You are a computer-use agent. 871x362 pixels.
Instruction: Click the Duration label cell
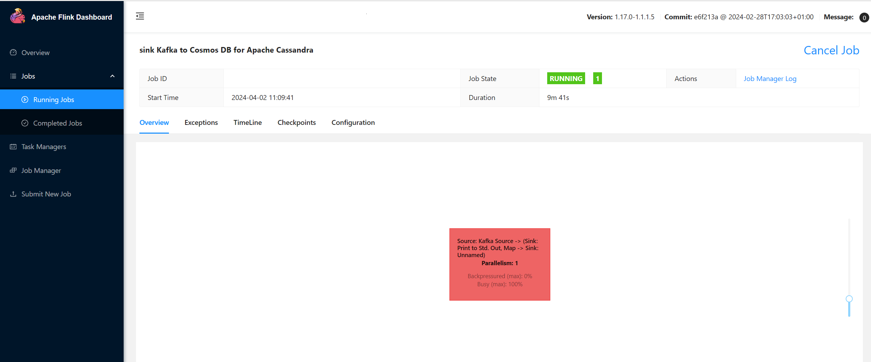point(500,98)
